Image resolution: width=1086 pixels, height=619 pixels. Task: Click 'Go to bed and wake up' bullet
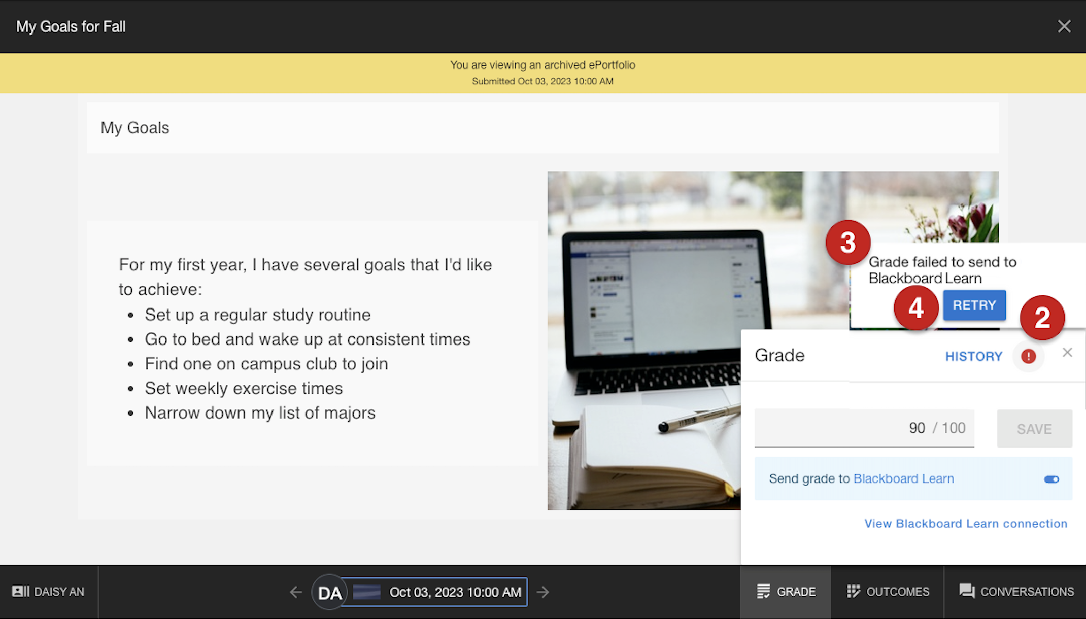point(308,339)
